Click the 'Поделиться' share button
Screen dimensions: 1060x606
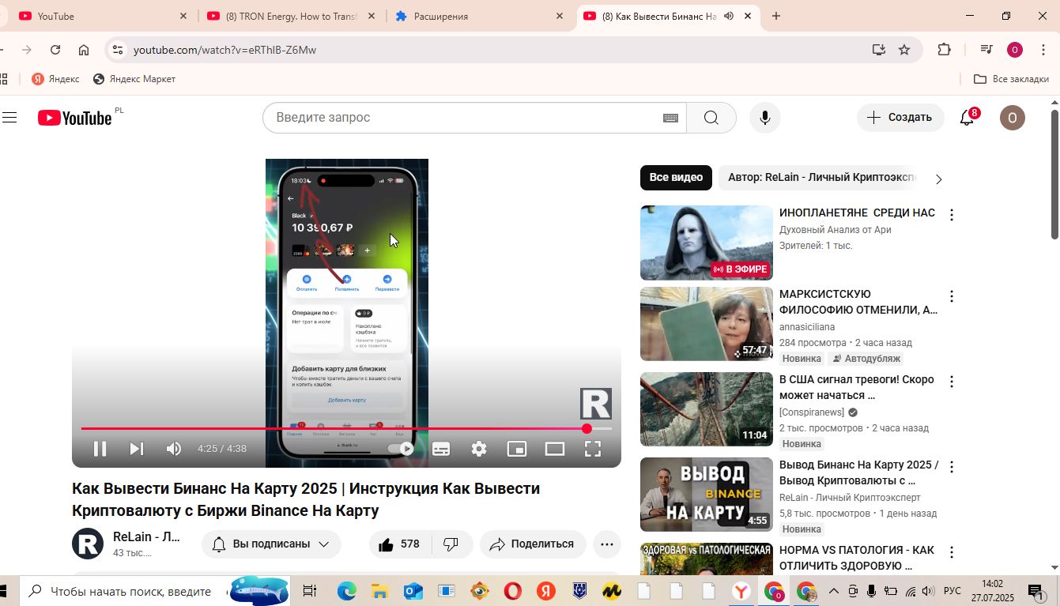(x=533, y=544)
